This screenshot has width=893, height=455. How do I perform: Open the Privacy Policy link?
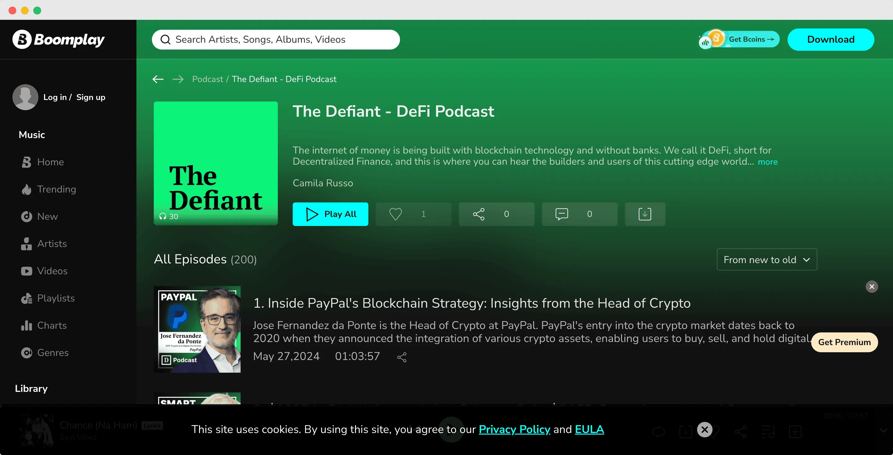coord(514,429)
